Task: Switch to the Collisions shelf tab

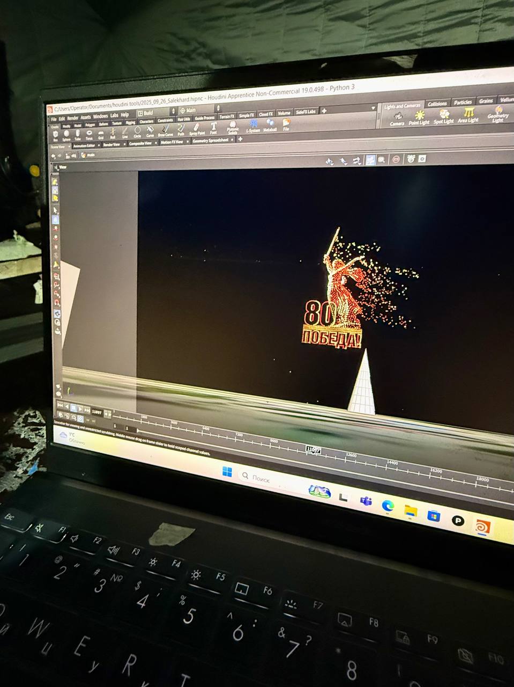Action: (437, 104)
